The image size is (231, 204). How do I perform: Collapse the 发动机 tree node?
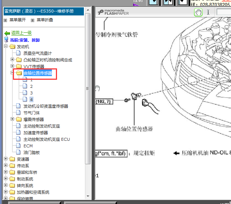pos(6,46)
